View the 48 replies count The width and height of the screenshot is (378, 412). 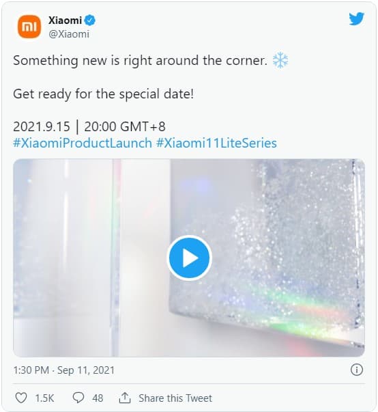[x=98, y=398]
